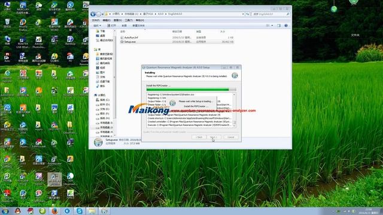Image resolution: width=383 pixels, height=215 pixels.
Task: Open the 文件(F) menu
Action: coord(96,20)
